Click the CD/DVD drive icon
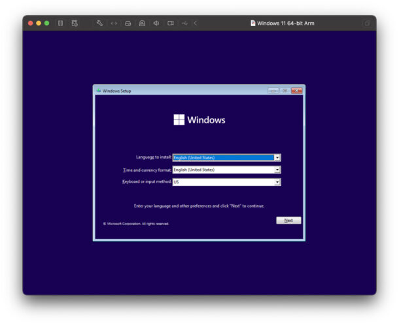399x325 pixels. click(142, 23)
